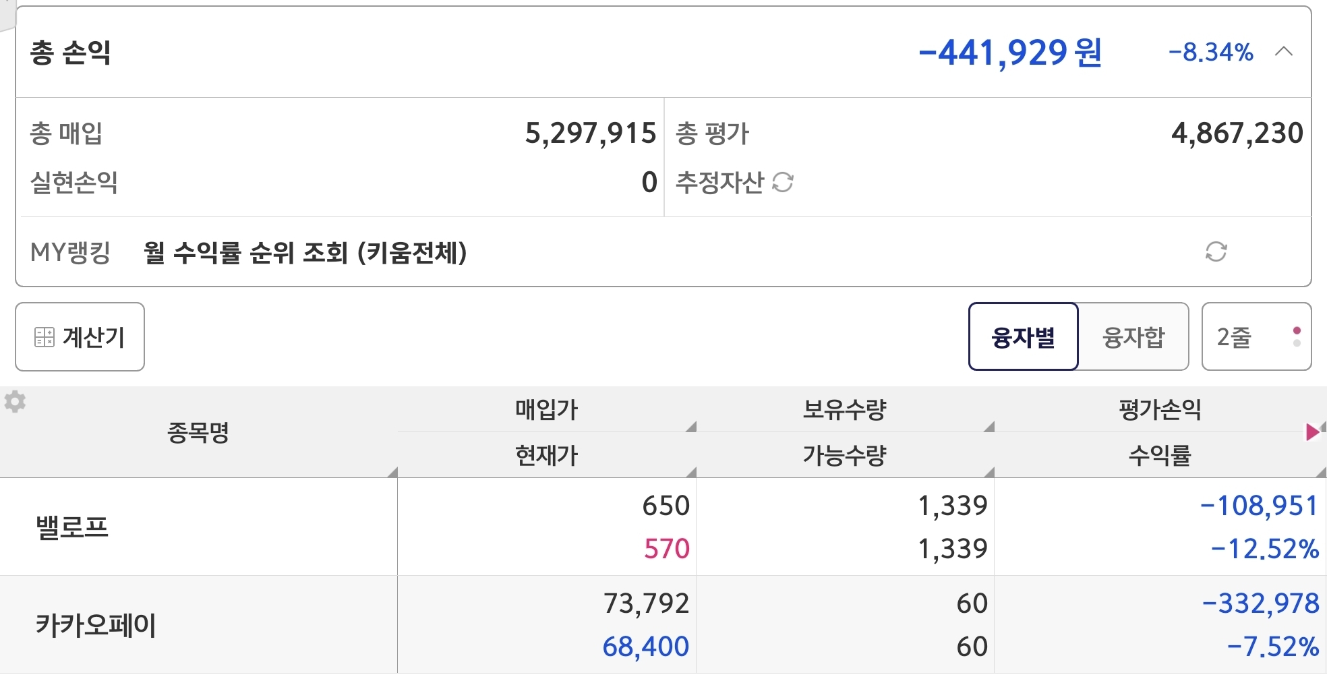
Task: Click the 평가손익 column header
Action: click(1160, 409)
